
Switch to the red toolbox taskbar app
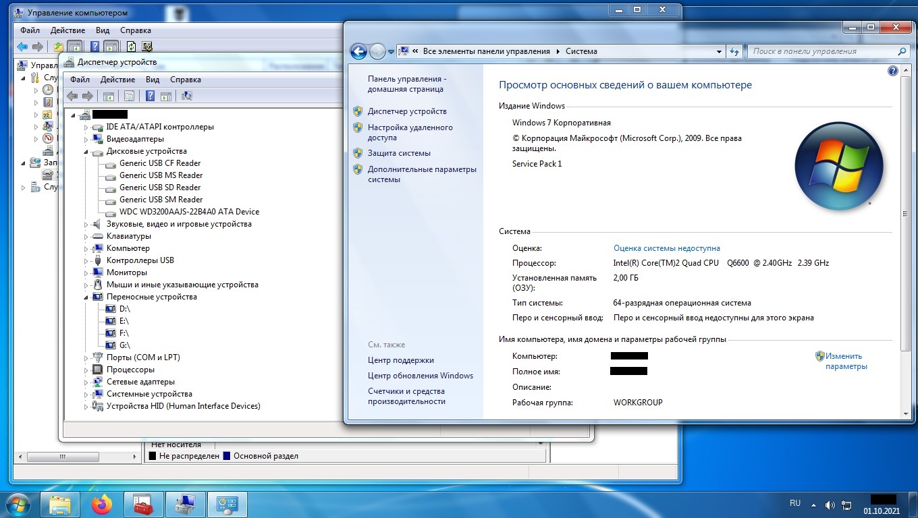pos(143,504)
